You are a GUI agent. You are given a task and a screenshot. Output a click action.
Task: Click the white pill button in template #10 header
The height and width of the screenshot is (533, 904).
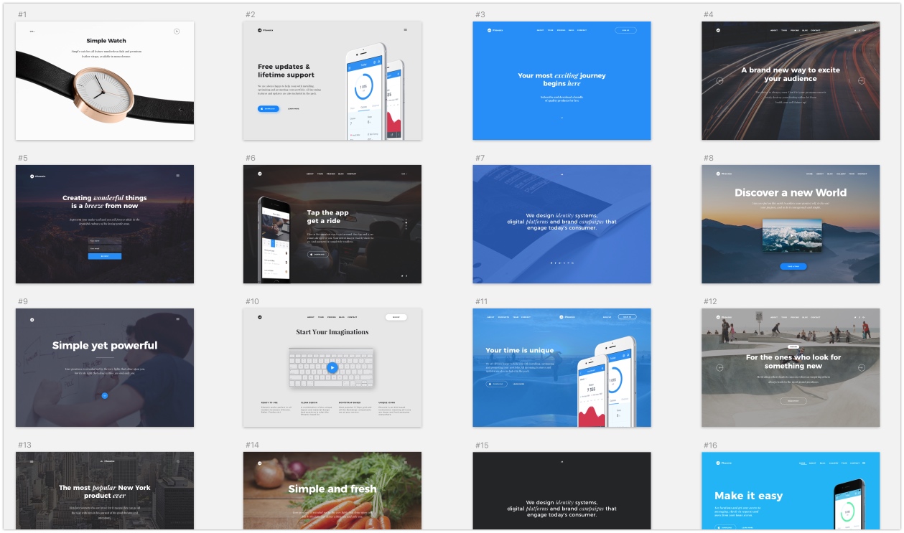(396, 317)
